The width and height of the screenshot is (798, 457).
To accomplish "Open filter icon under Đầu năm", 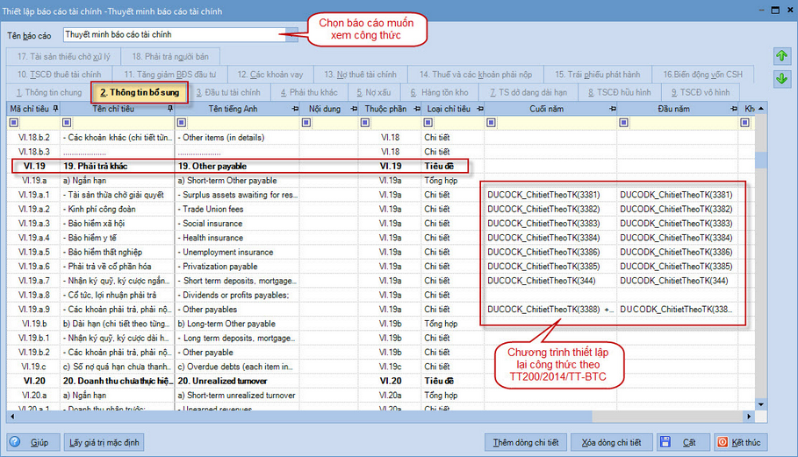I will tap(623, 123).
